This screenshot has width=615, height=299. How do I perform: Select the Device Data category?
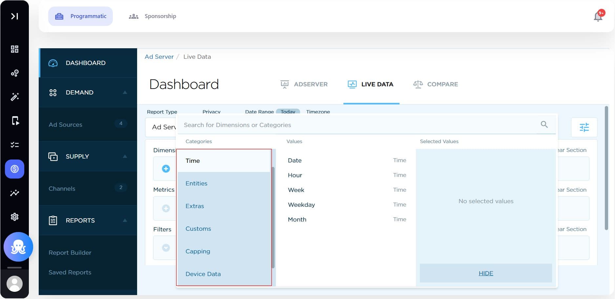224,274
